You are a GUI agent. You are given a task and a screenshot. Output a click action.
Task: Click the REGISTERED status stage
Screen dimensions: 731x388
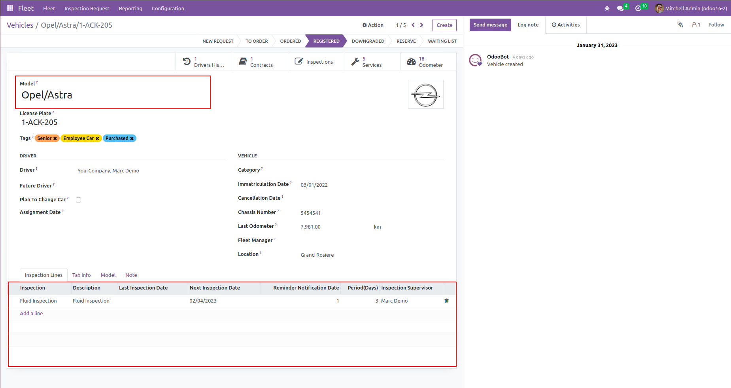point(326,41)
